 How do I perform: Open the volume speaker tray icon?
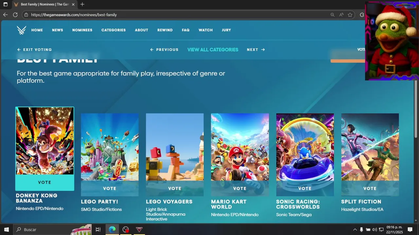tap(374, 229)
